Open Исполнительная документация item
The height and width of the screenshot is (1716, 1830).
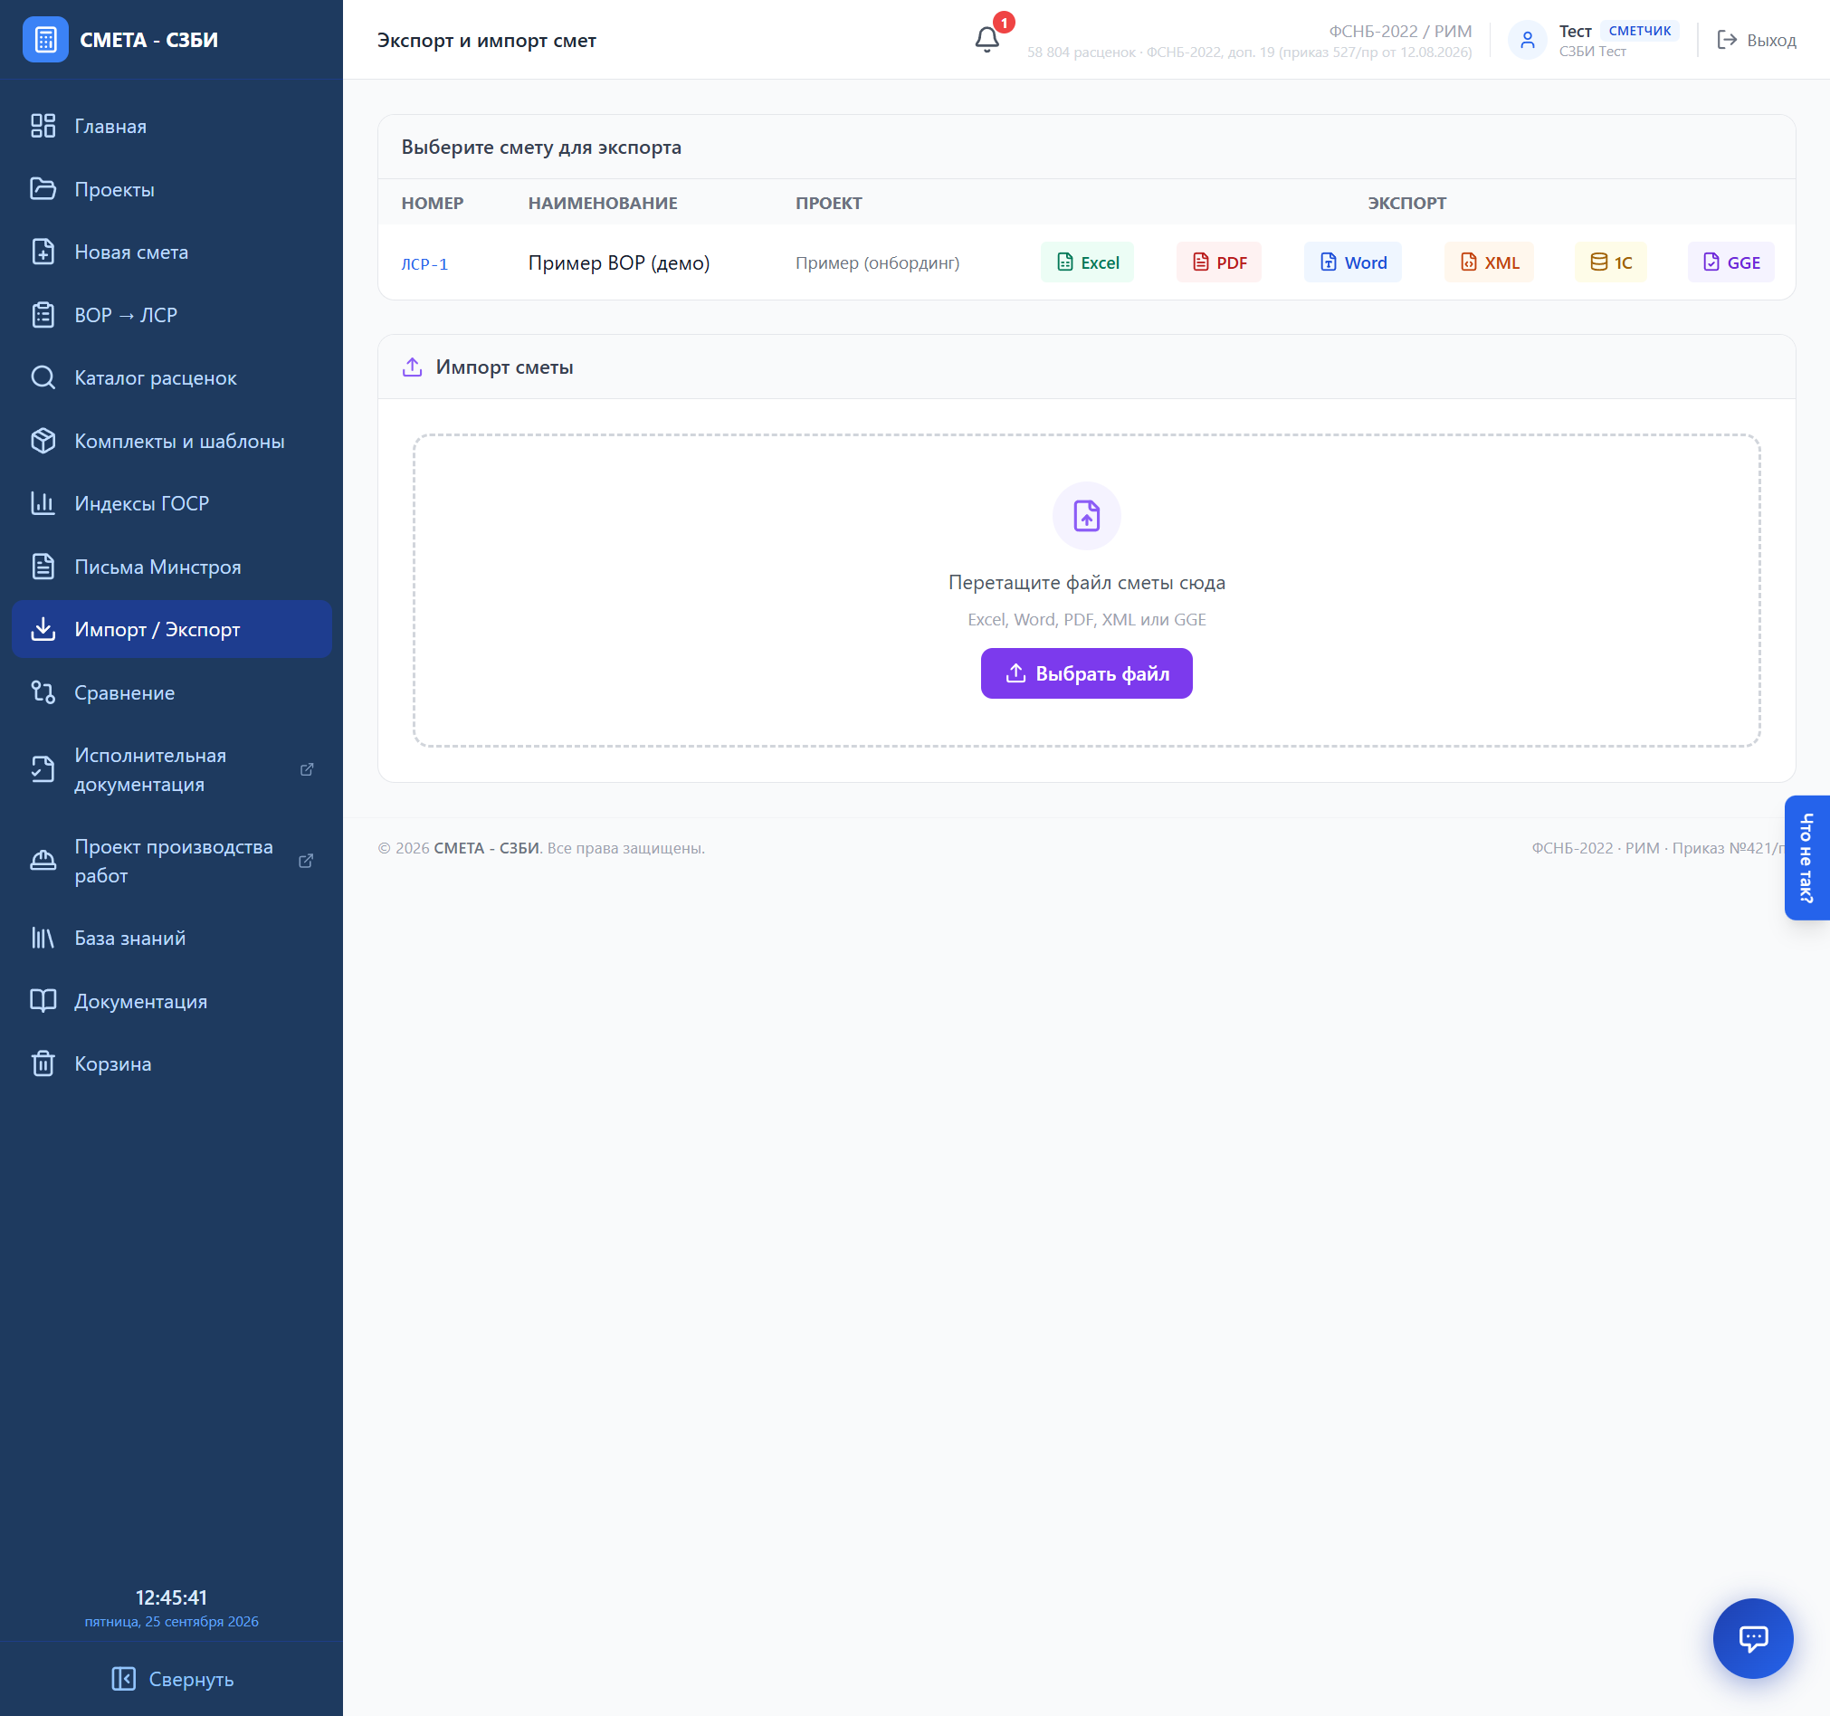click(171, 768)
